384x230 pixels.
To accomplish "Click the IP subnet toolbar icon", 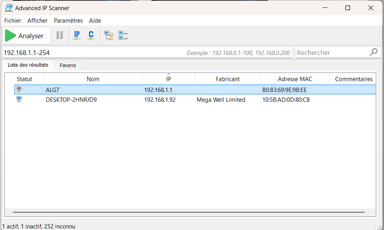I will [77, 35].
